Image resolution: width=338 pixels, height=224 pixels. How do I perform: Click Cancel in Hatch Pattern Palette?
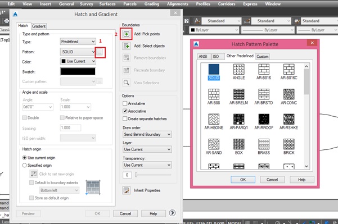coord(272,180)
